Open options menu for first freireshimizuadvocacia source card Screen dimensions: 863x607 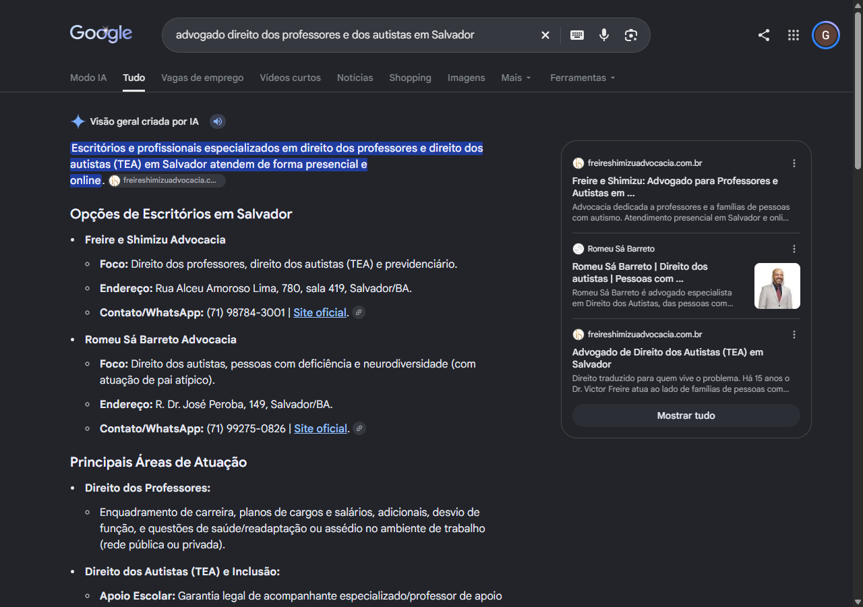coord(794,163)
